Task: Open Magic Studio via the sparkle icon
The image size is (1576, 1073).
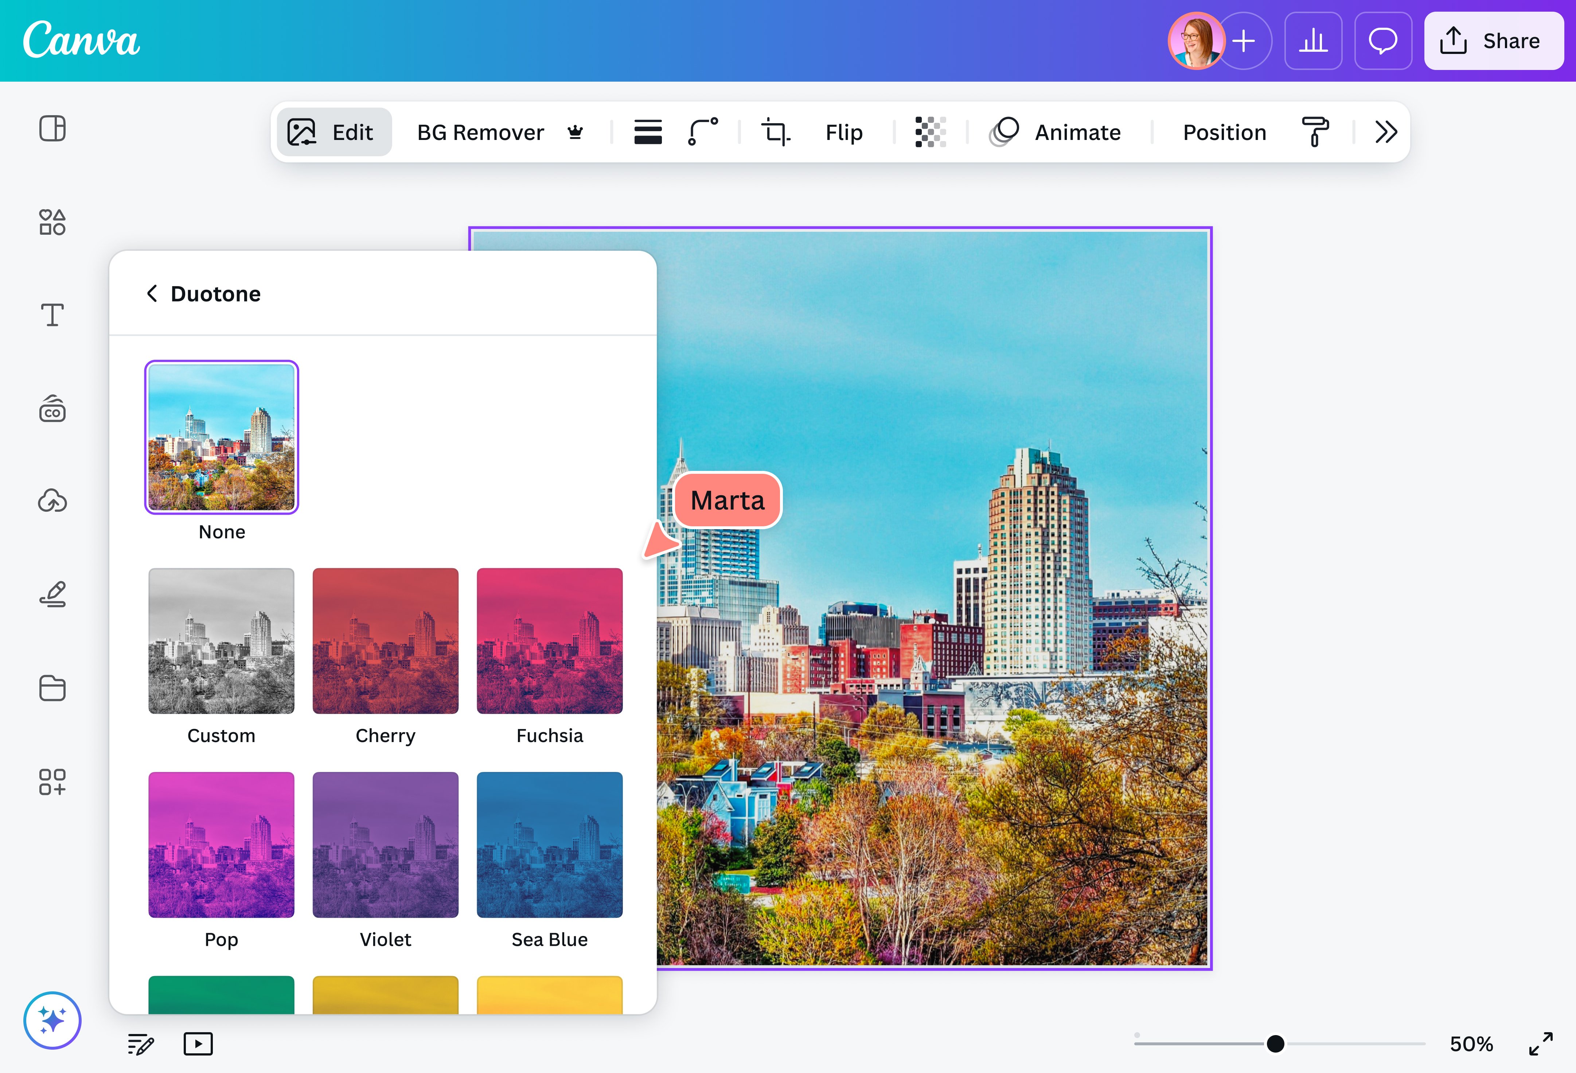Action: 52,1019
